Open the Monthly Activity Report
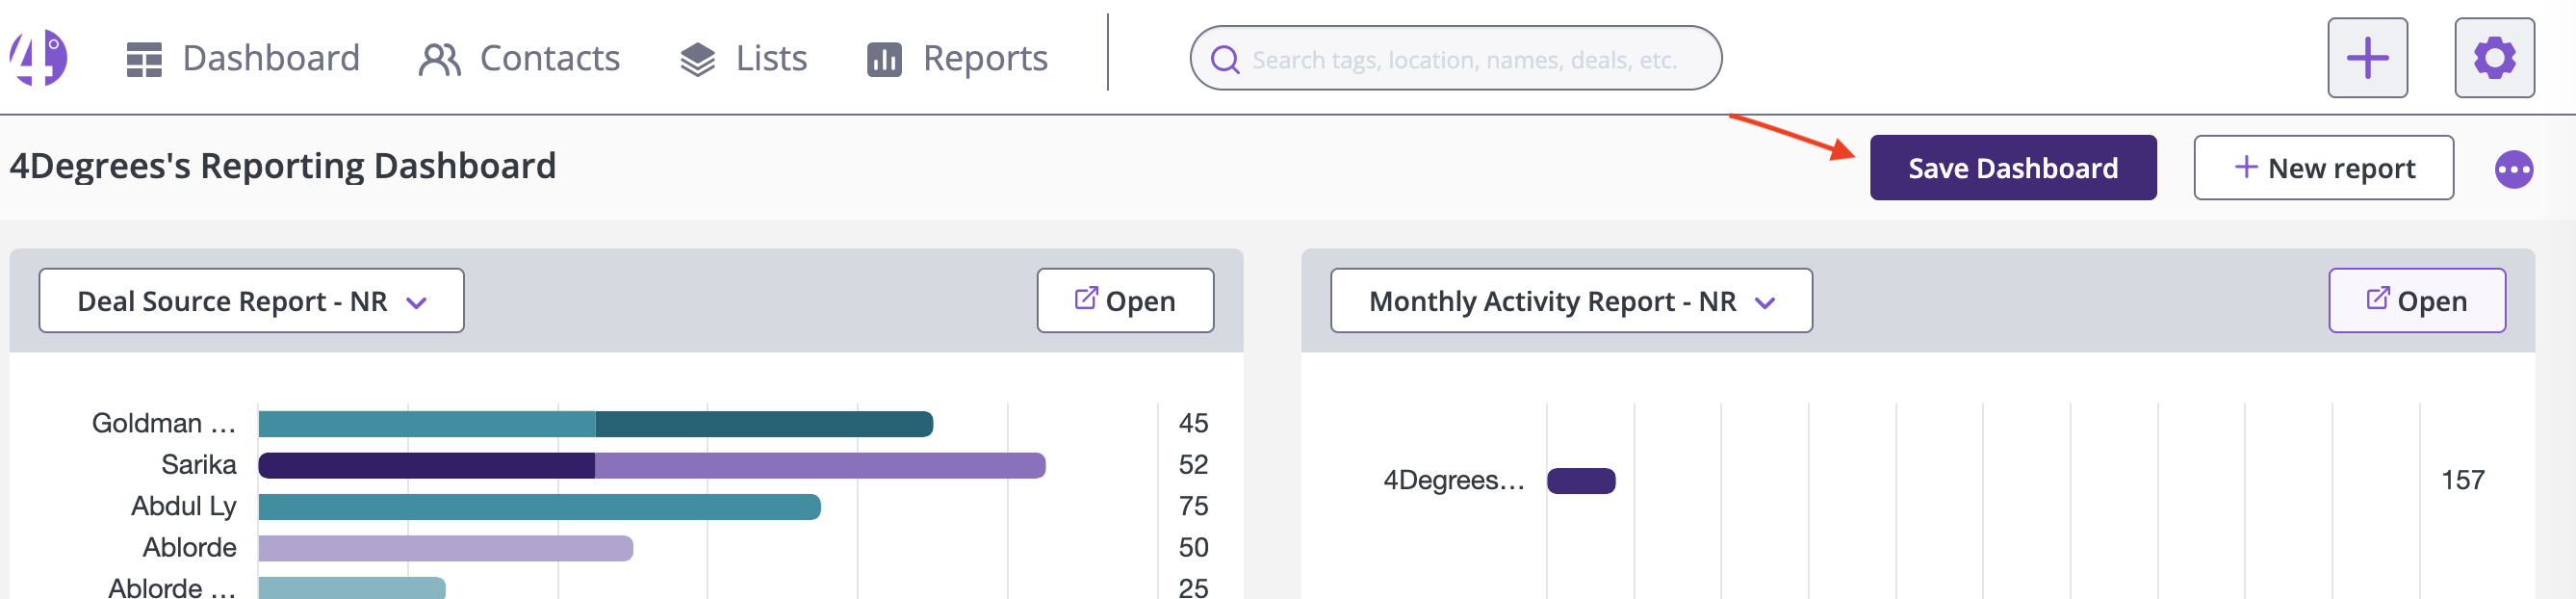The width and height of the screenshot is (2576, 599). [2416, 301]
